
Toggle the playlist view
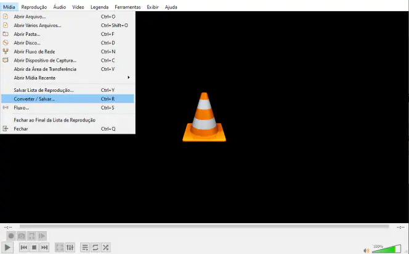[85, 247]
